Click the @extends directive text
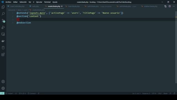The height and width of the screenshot is (100, 177). click(22, 13)
